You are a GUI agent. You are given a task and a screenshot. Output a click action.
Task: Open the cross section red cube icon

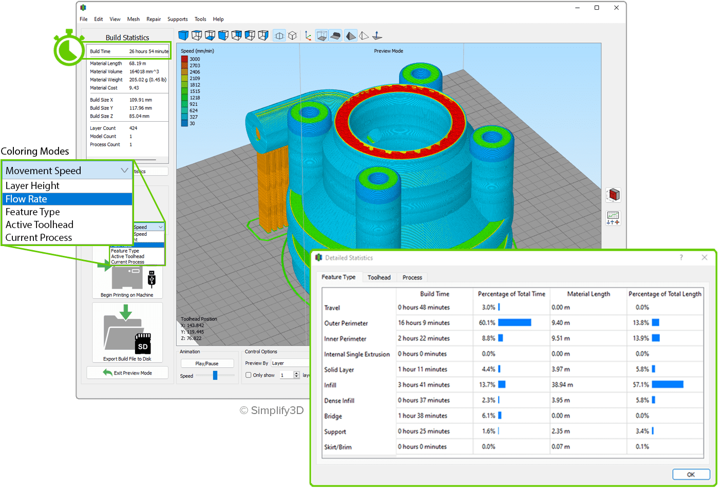[614, 195]
